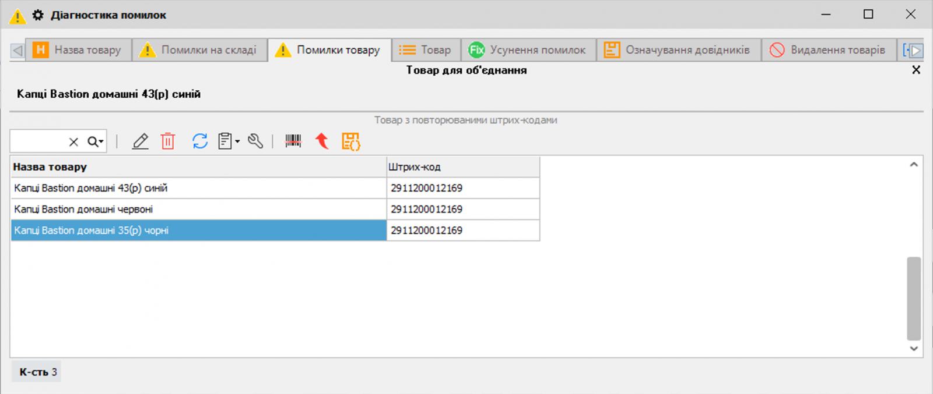Screen dimensions: 933x394
Task: Open the Усунення помилок tab
Action: 528,50
